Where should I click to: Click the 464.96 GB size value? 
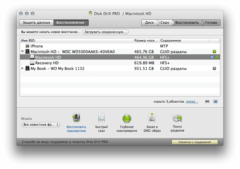(144, 57)
